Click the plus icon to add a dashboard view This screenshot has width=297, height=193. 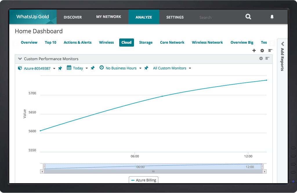click(x=254, y=50)
